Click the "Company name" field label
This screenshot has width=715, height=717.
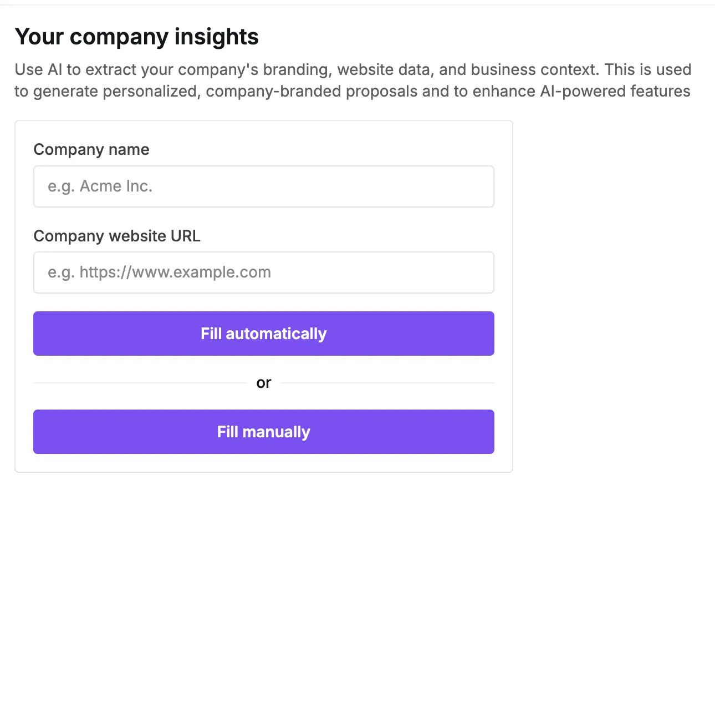tap(91, 149)
